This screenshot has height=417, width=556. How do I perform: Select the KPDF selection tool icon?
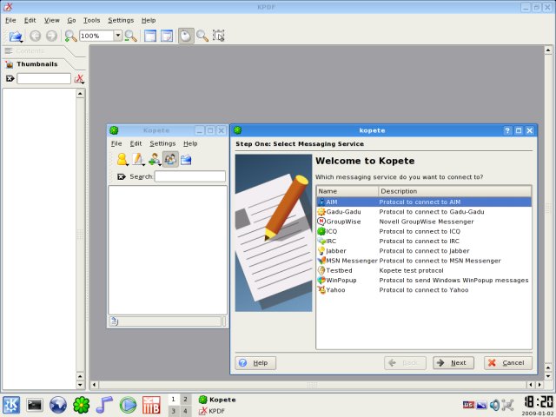[218, 36]
